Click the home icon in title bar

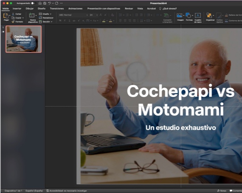coord(40,3)
